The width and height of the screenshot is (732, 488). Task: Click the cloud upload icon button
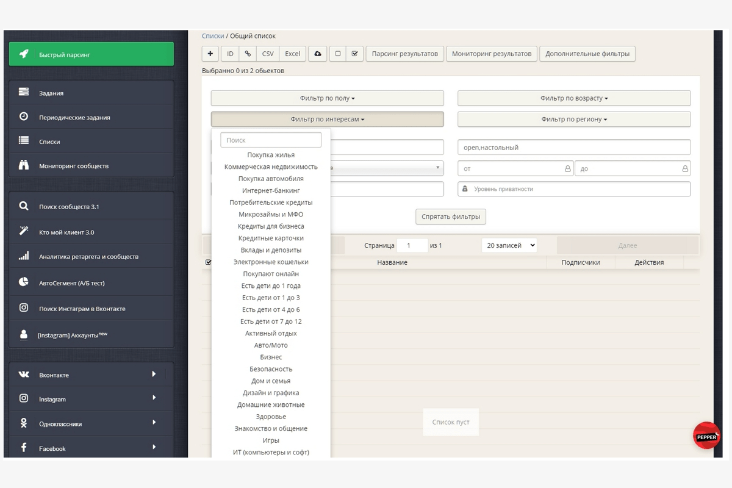(318, 54)
